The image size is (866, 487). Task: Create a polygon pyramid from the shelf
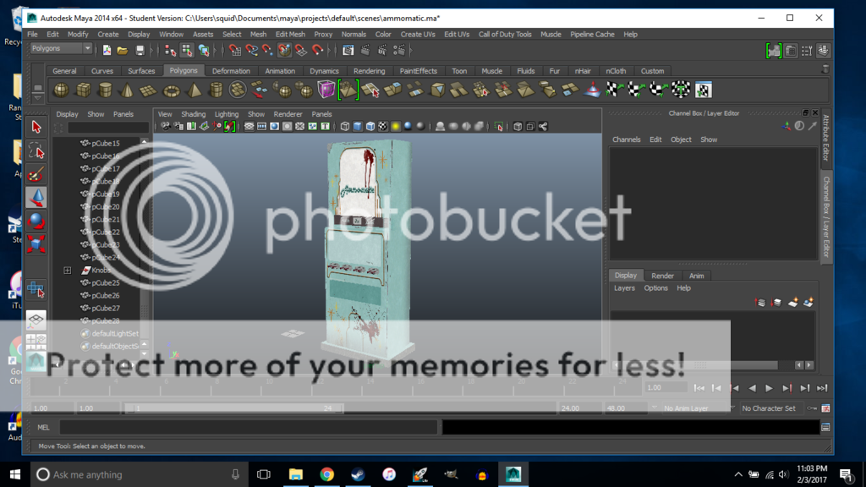tap(194, 90)
